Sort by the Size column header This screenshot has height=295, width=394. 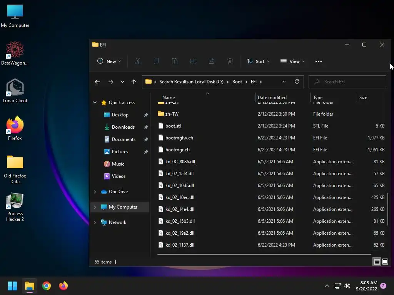point(363,97)
